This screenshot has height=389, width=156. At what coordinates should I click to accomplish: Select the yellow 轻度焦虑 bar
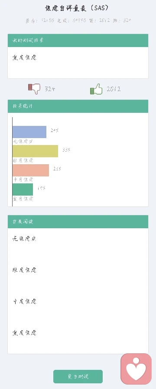pos(35,151)
